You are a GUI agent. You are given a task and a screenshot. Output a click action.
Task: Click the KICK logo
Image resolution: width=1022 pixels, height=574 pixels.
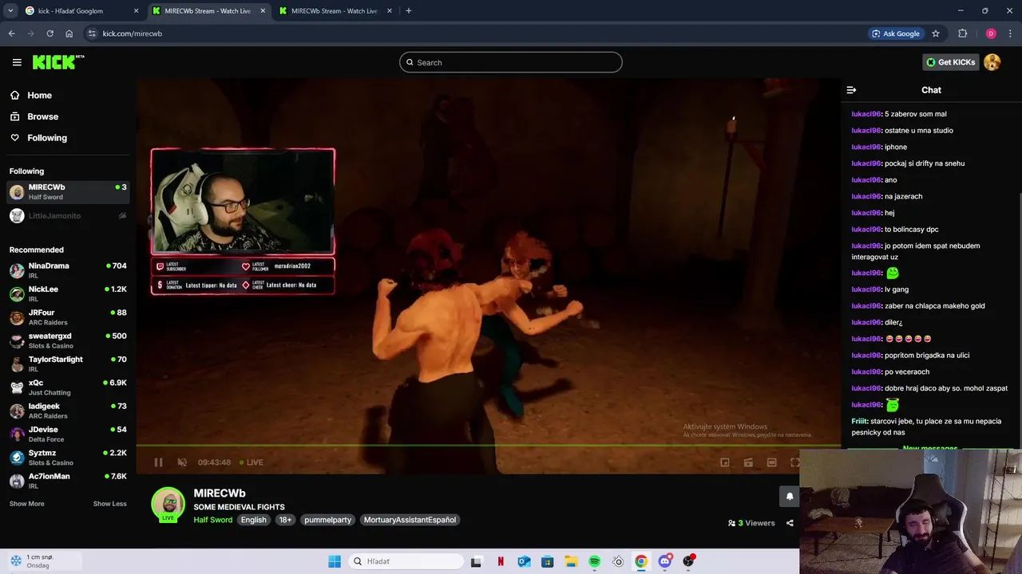coord(57,62)
